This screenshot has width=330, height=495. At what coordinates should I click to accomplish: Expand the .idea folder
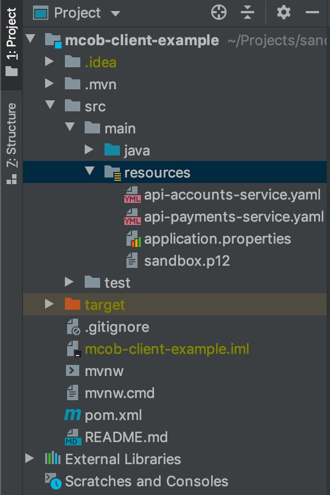click(50, 62)
